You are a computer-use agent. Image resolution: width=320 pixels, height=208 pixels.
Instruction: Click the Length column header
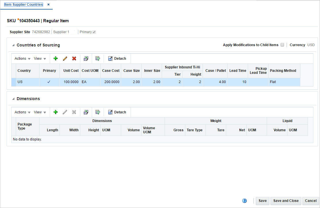point(49,130)
